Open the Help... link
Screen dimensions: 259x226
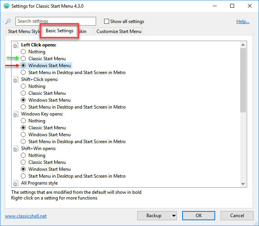click(x=242, y=21)
